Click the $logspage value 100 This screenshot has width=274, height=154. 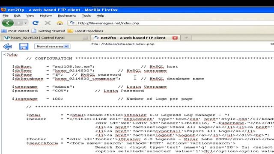[x=57, y=99]
